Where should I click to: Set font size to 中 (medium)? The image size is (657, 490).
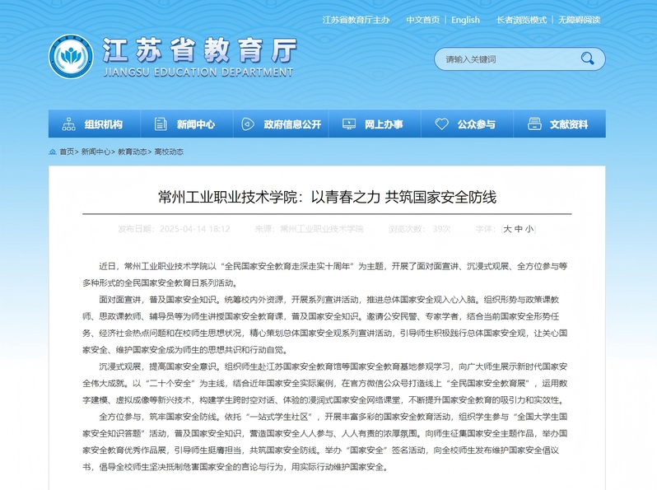click(519, 229)
